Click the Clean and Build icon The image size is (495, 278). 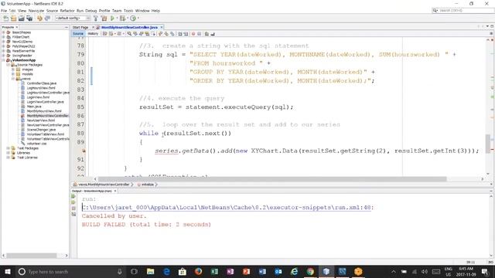pos(104,19)
